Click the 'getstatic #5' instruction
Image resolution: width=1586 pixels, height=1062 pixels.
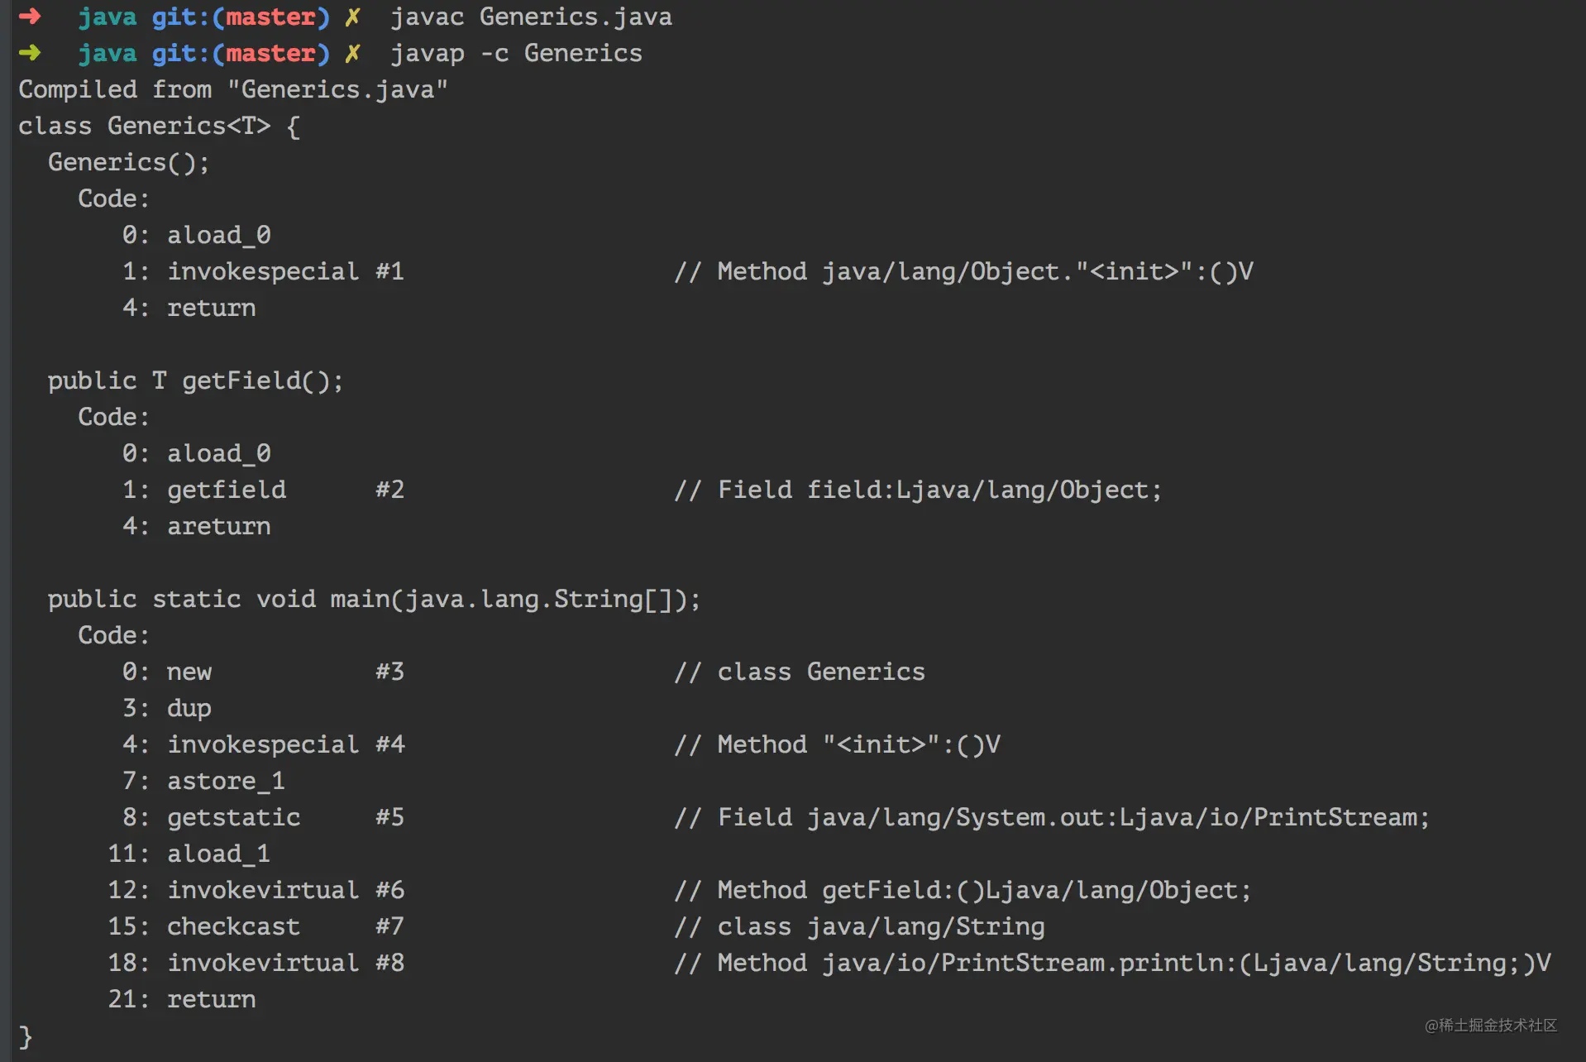[285, 817]
